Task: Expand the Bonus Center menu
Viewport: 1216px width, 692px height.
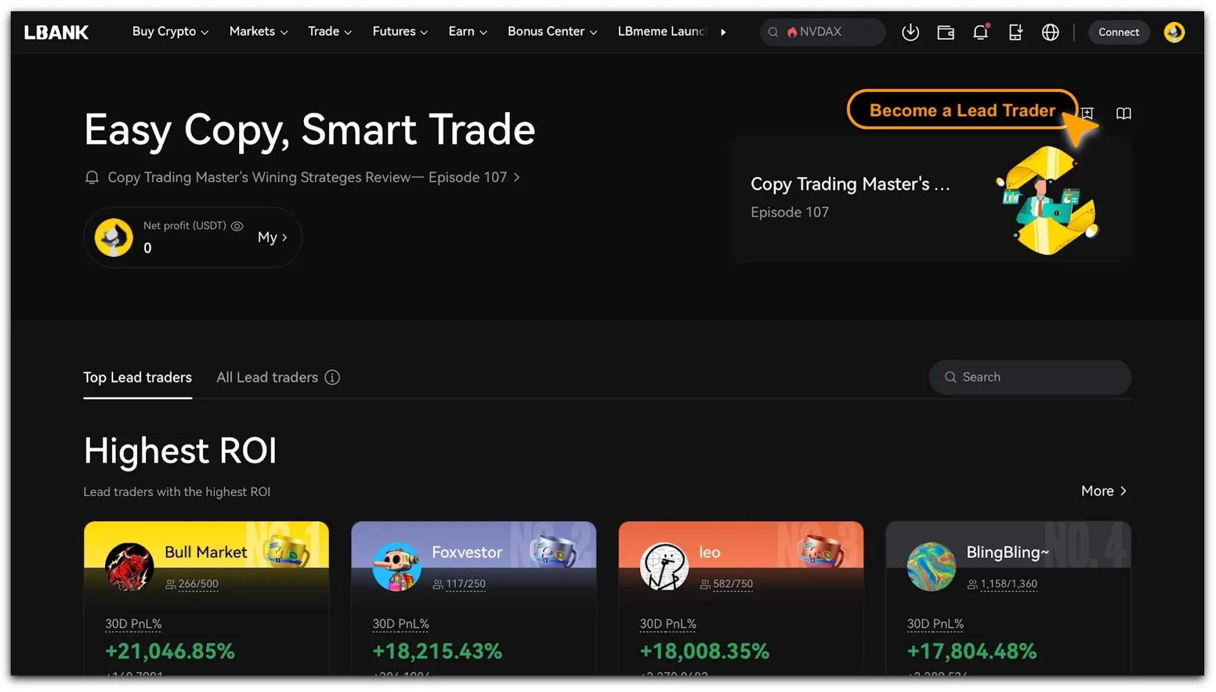Action: click(552, 31)
